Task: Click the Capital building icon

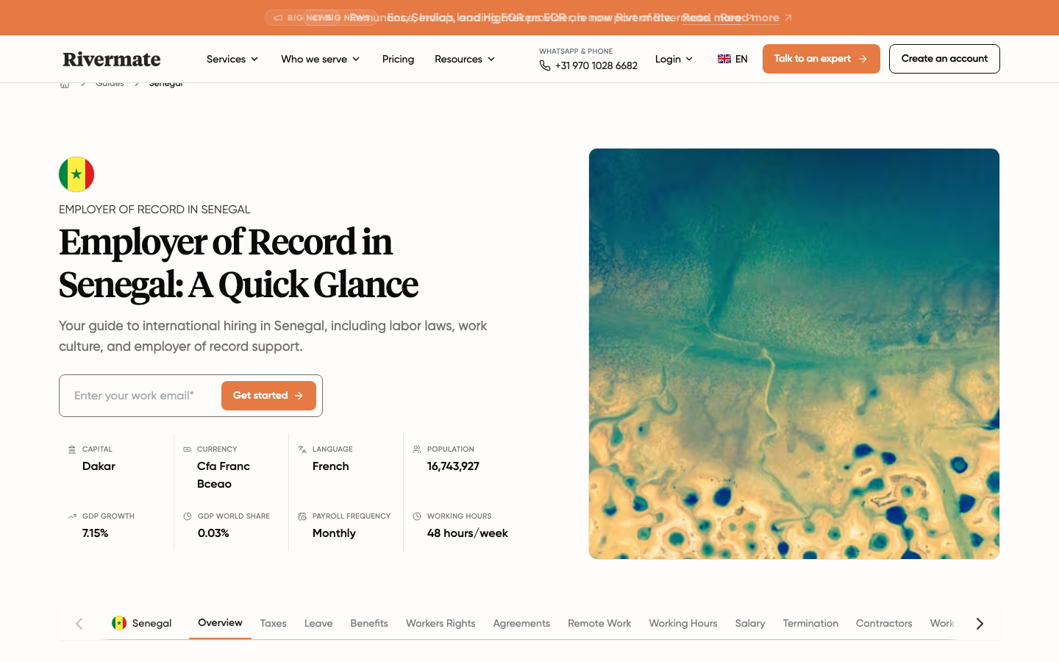Action: click(x=72, y=449)
